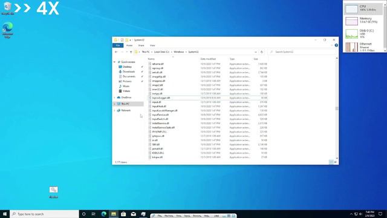Screen dimensions: 387x218
Task: Open Music in navigation pane
Action: pyautogui.click(x=126, y=86)
